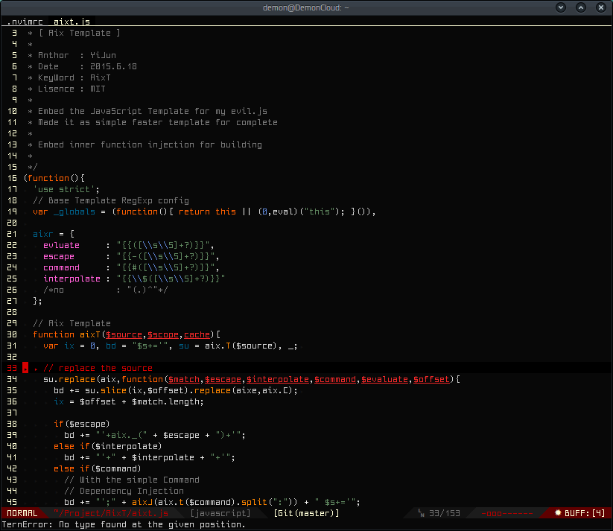The image size is (613, 531).
Task: Click the 33/153 line position text
Action: click(x=445, y=513)
